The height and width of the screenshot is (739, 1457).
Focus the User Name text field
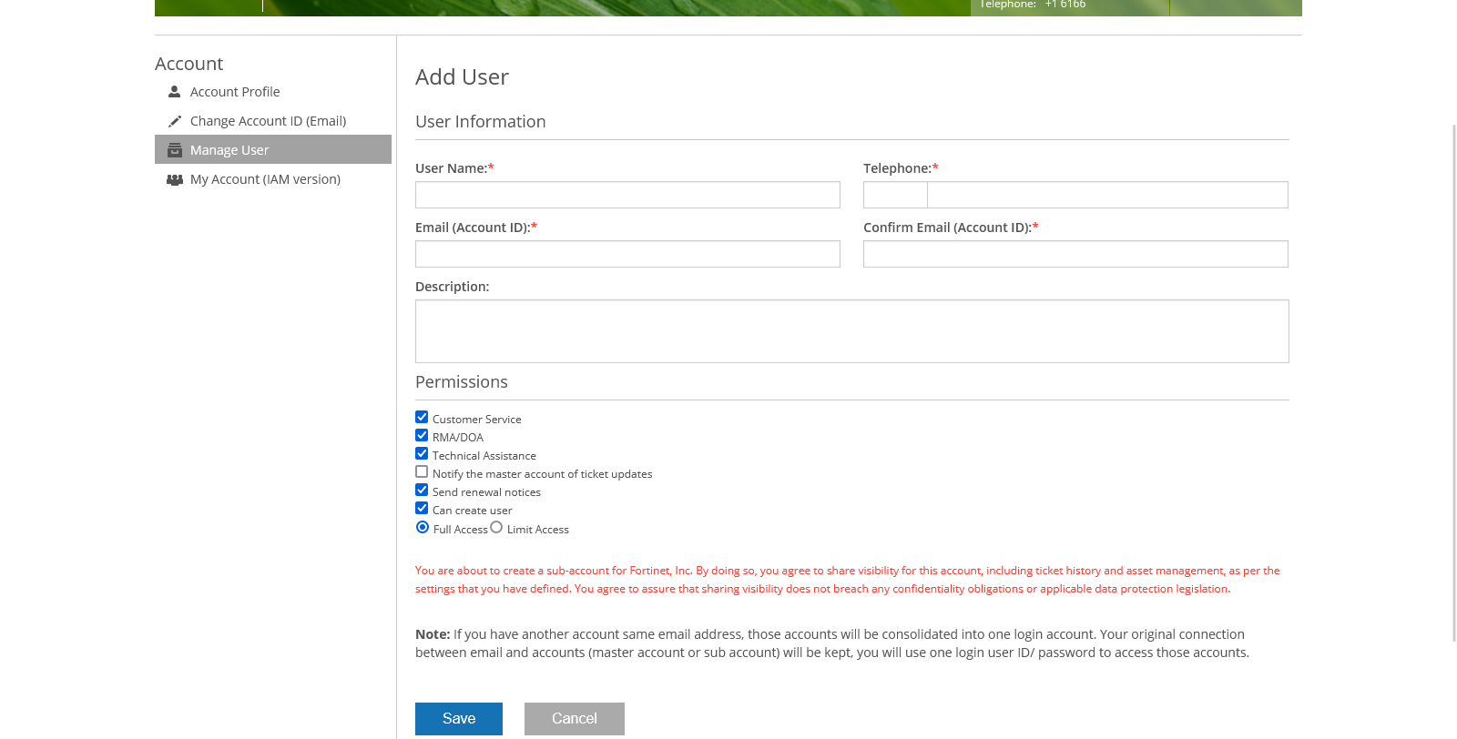tap(627, 195)
